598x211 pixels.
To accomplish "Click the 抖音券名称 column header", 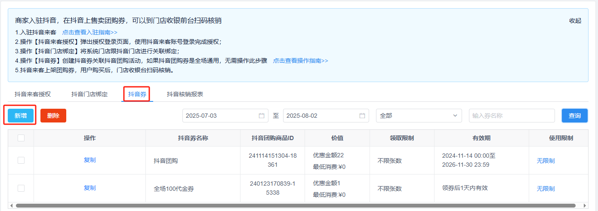I will (x=193, y=138).
